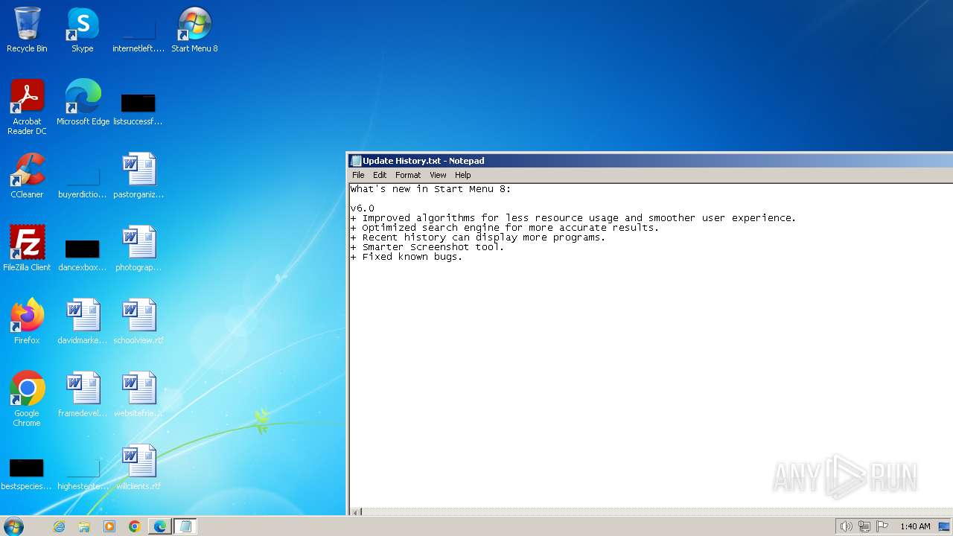Screen dimensions: 953x536
Task: Open Notepad View menu
Action: (x=438, y=175)
